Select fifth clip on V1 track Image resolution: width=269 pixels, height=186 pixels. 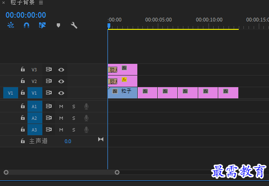pyautogui.click(x=208, y=93)
